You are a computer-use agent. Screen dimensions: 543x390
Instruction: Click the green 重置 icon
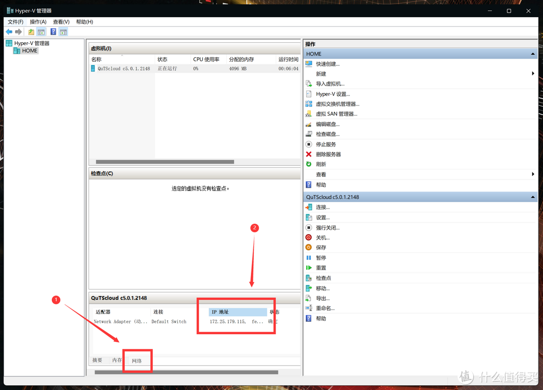tap(309, 267)
